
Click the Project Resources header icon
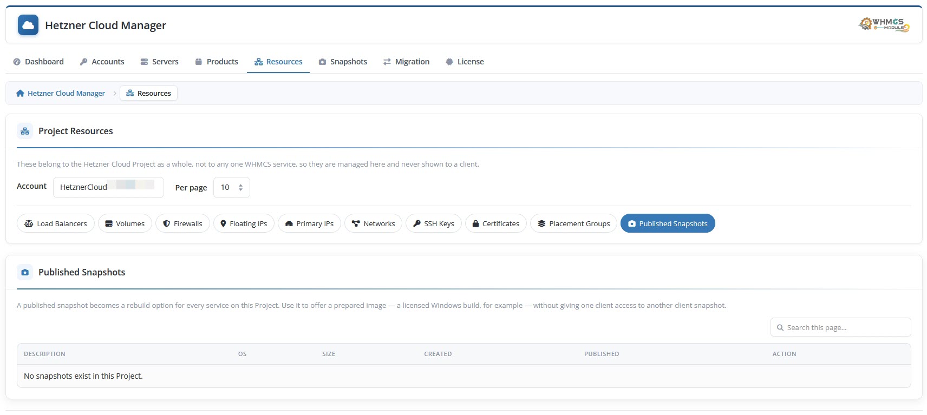[x=25, y=131]
